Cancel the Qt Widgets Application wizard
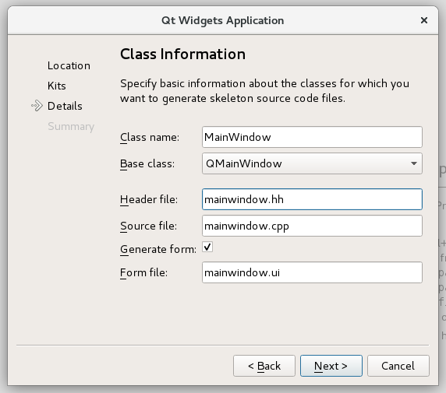446x393 pixels. pyautogui.click(x=398, y=366)
